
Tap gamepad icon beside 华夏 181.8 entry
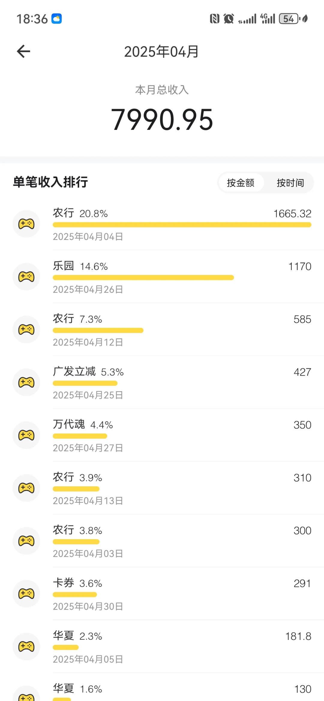[x=26, y=647]
